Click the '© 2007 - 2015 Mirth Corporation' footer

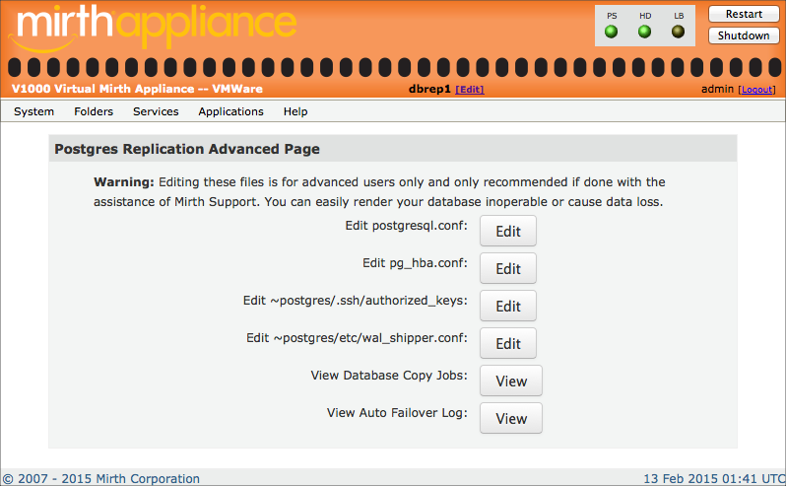click(x=100, y=478)
